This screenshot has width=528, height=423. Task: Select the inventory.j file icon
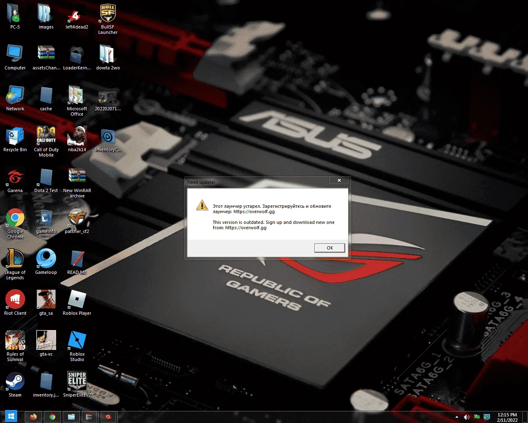pyautogui.click(x=46, y=384)
